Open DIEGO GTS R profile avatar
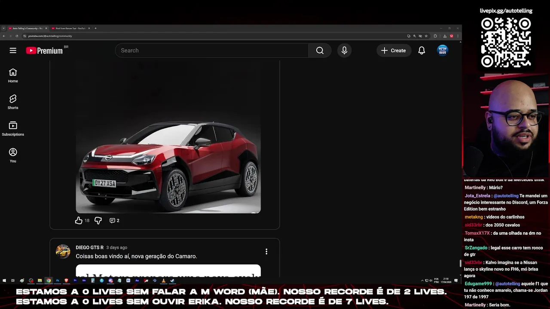Image resolution: width=550 pixels, height=309 pixels. coord(63,251)
